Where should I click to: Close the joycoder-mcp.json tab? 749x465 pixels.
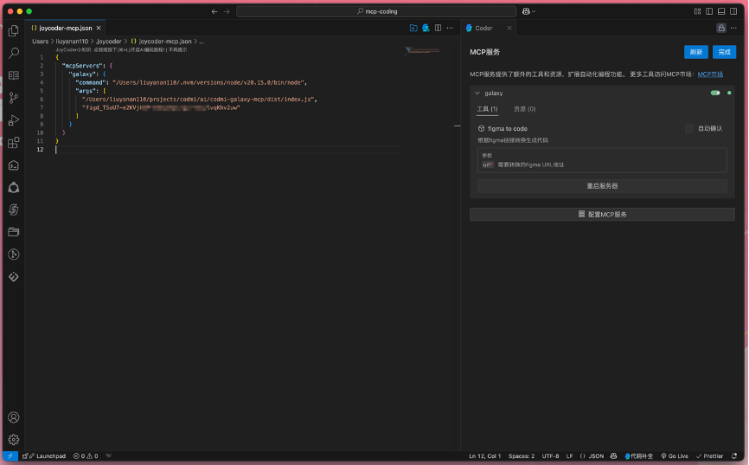99,29
